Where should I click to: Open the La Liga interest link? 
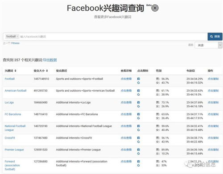pyautogui.click(x=9, y=102)
